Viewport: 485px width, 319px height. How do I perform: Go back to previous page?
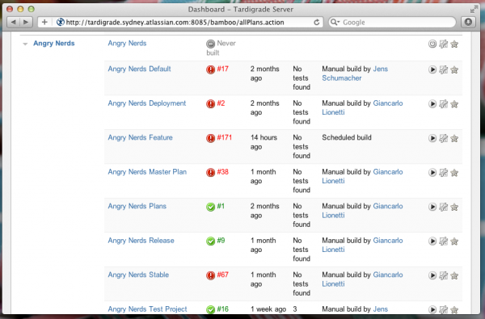pyautogui.click(x=13, y=22)
